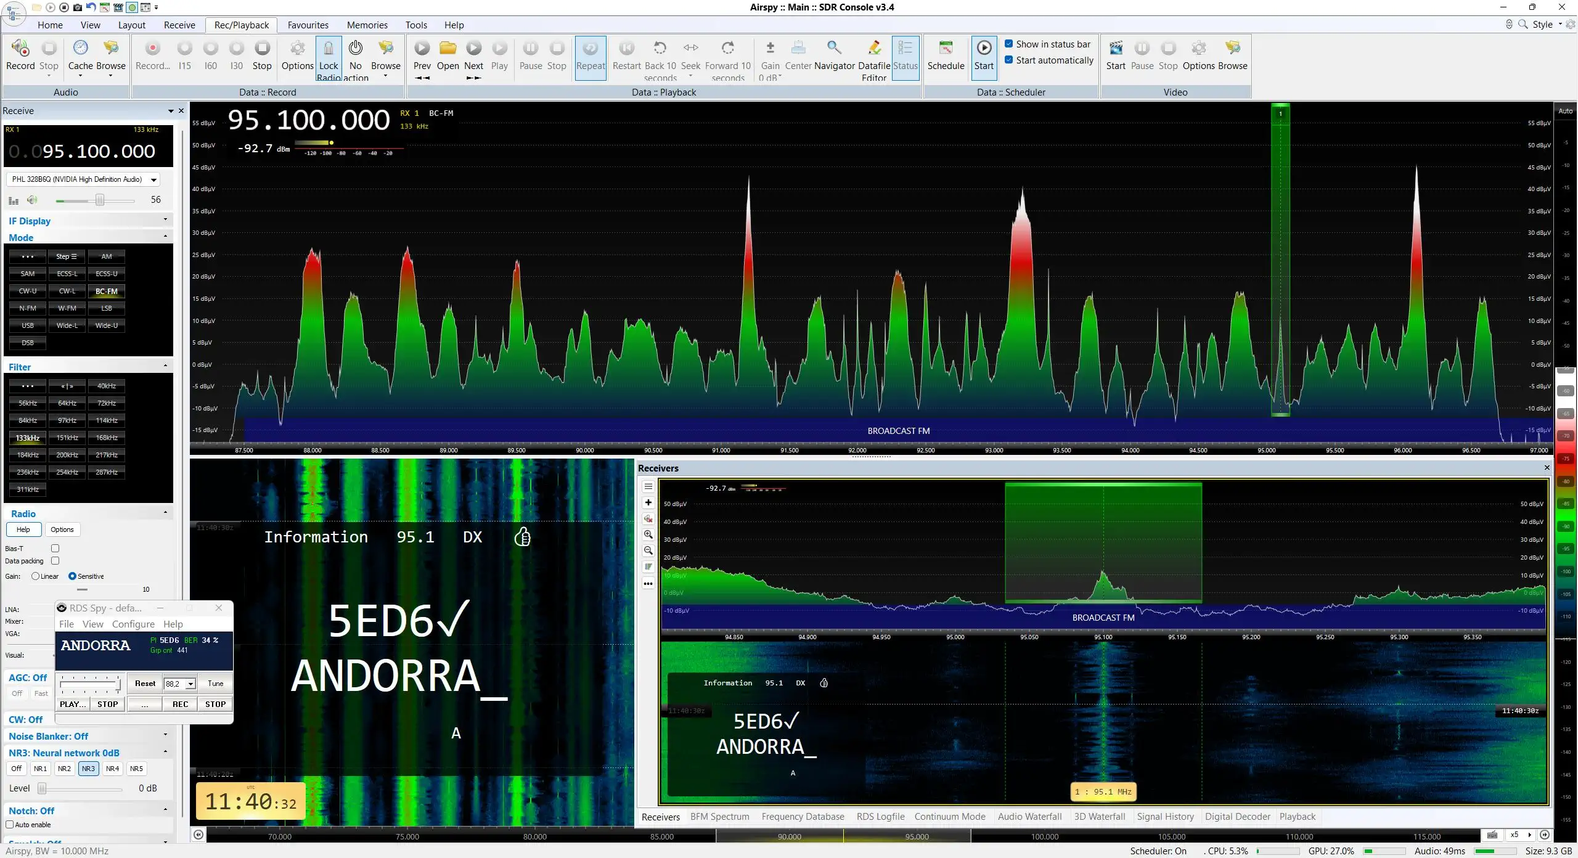Click Lock Radio in Data Record
This screenshot has height=858, width=1578.
[x=329, y=59]
